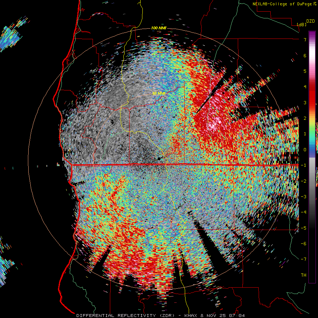This screenshot has height=318, width=318.
Task: Select the 4 dB scale label
Action: (305, 87)
